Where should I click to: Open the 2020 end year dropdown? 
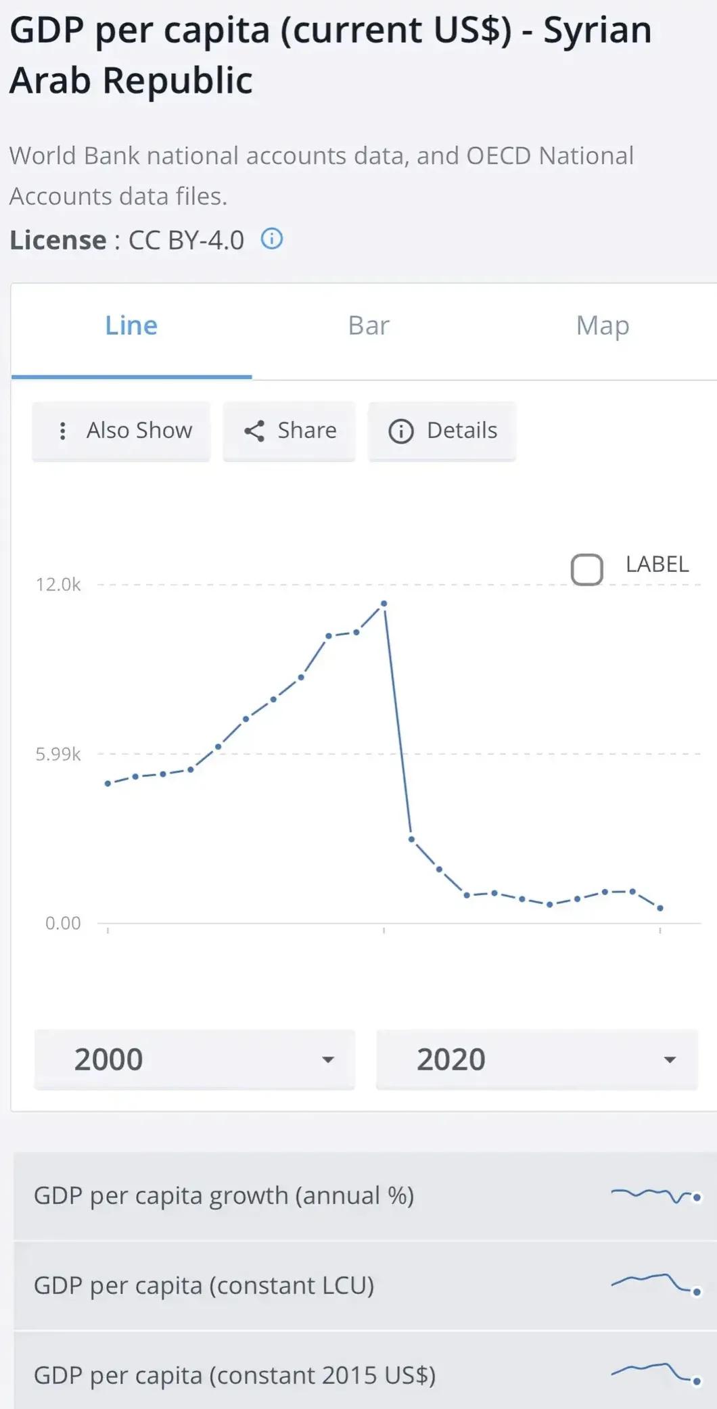tap(536, 1059)
